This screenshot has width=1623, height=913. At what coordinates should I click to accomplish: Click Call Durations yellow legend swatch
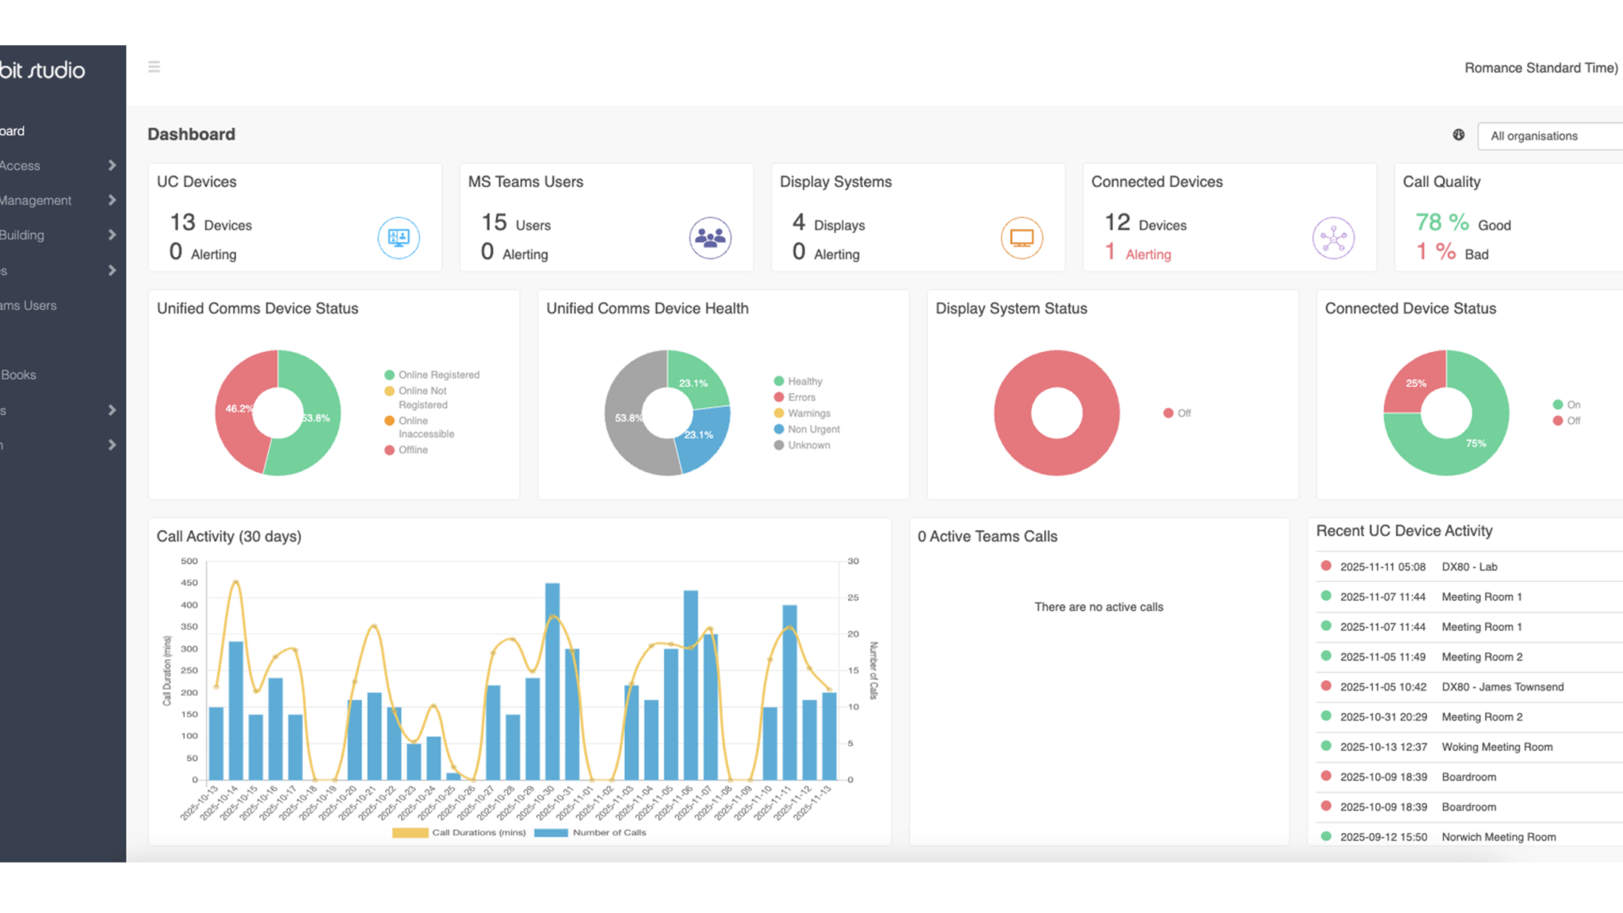point(410,833)
